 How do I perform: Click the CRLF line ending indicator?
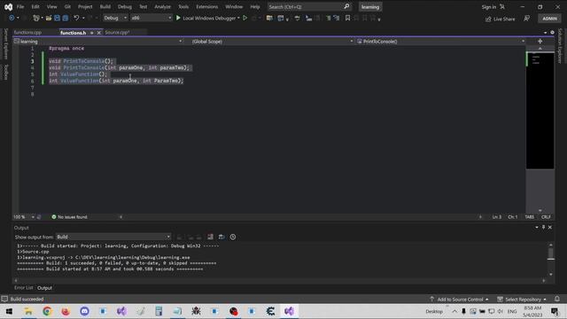tap(546, 217)
